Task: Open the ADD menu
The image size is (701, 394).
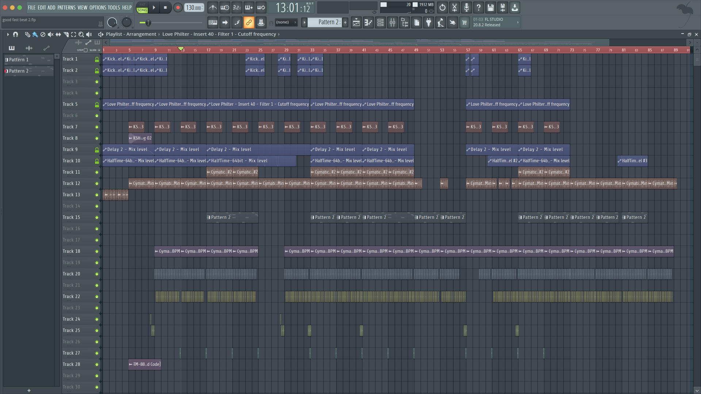Action: (51, 7)
